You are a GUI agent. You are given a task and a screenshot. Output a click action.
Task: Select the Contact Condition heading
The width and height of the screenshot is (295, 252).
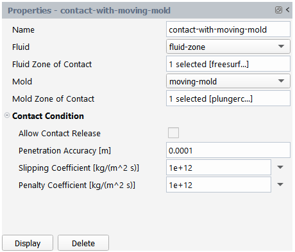pos(48,116)
